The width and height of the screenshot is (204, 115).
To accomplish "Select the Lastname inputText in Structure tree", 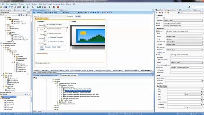I will [x=78, y=93].
